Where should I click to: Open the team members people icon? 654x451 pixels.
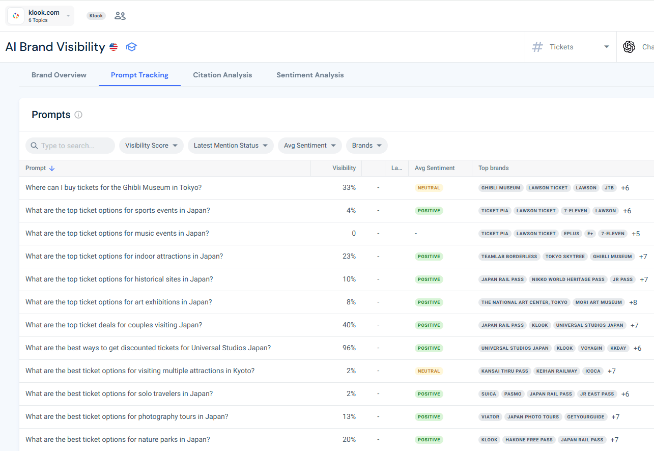click(120, 16)
